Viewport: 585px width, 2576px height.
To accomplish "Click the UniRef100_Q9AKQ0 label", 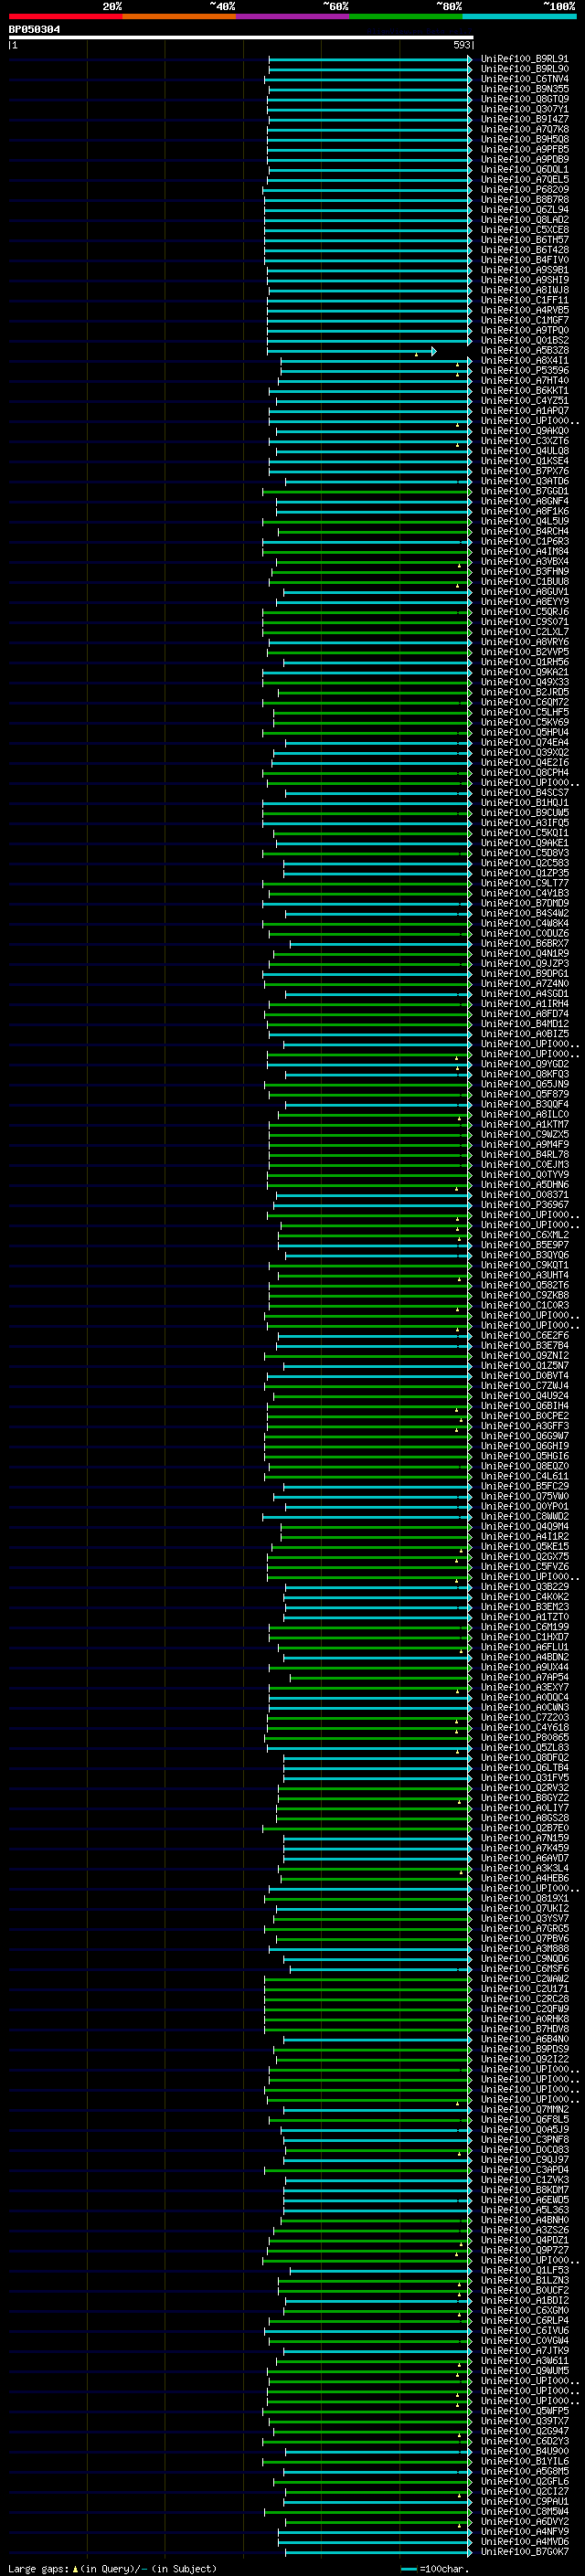I will 524,431.
